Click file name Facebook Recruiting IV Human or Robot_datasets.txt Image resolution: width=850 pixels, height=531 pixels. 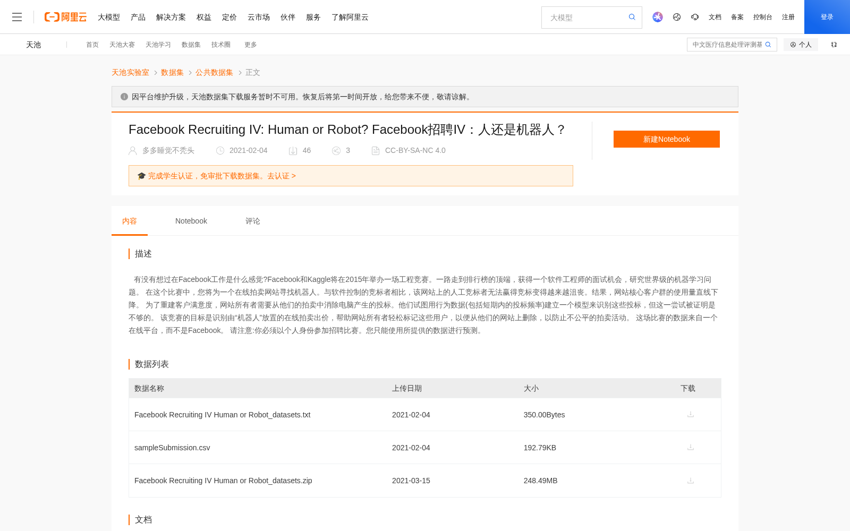[x=222, y=415]
